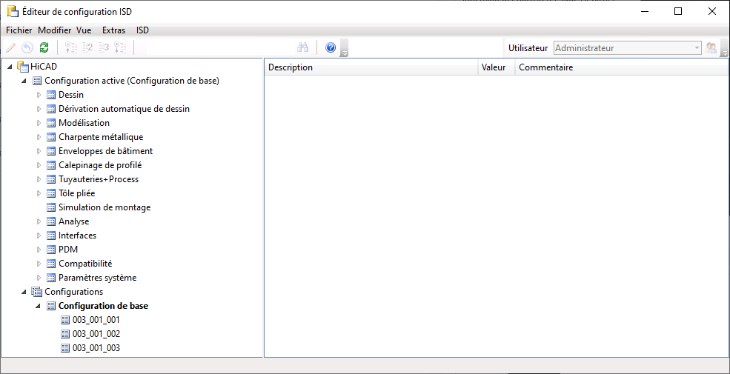Click the pencil edit icon in toolbar

pyautogui.click(x=10, y=47)
